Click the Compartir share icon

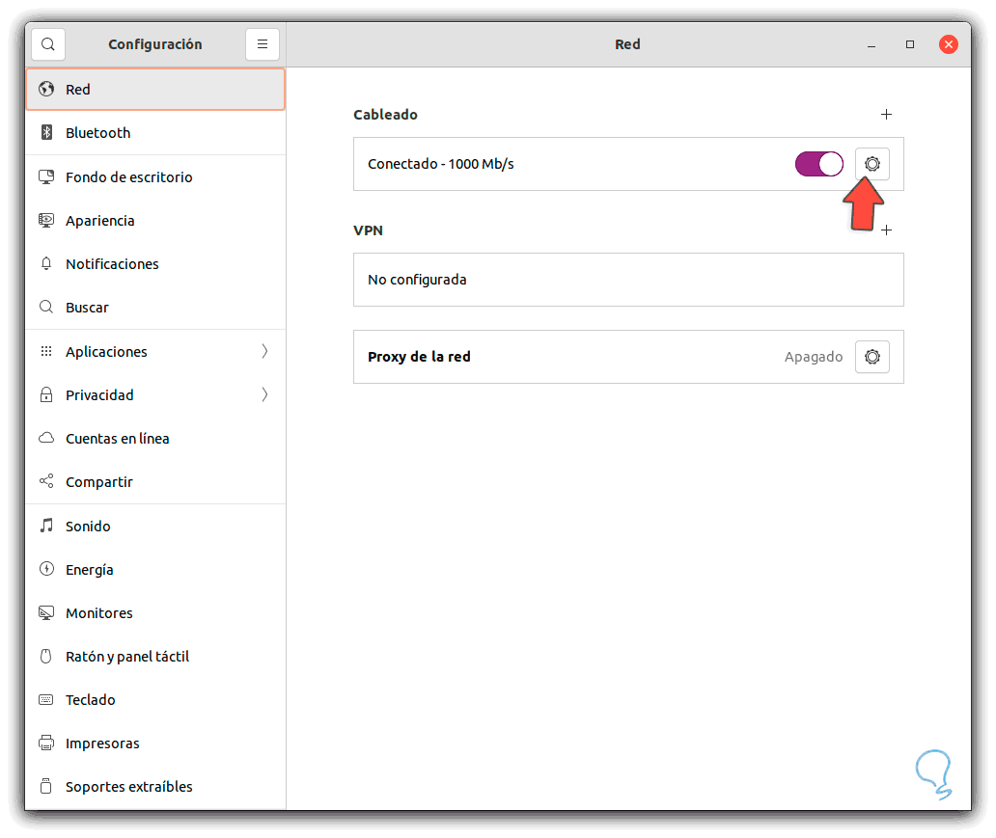point(46,482)
